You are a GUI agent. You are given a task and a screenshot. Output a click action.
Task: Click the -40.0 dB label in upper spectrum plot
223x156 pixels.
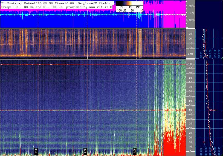[x=215, y=54]
